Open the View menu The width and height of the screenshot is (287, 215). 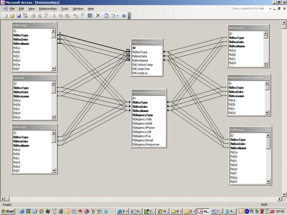click(31, 9)
